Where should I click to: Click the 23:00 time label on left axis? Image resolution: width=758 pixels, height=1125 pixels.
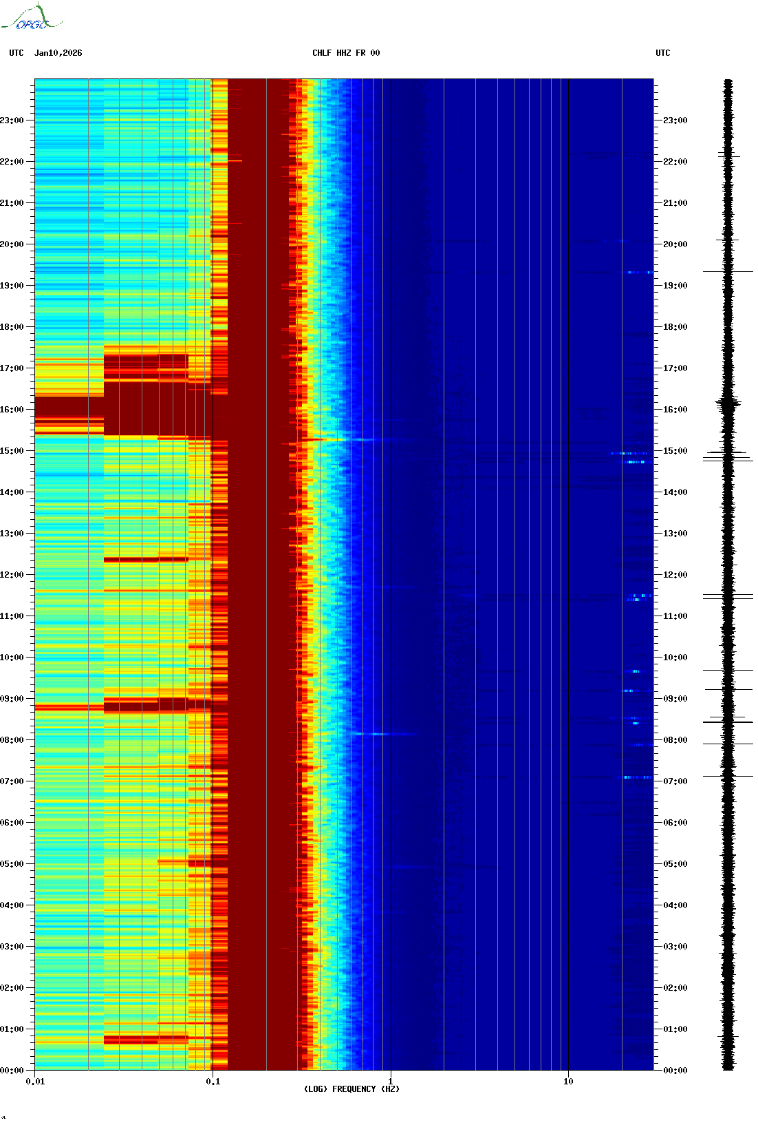coord(12,120)
